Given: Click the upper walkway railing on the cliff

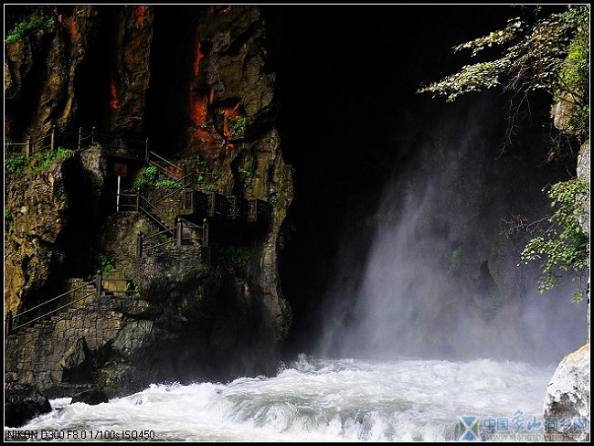Looking at the screenshot, I should pos(55,140).
